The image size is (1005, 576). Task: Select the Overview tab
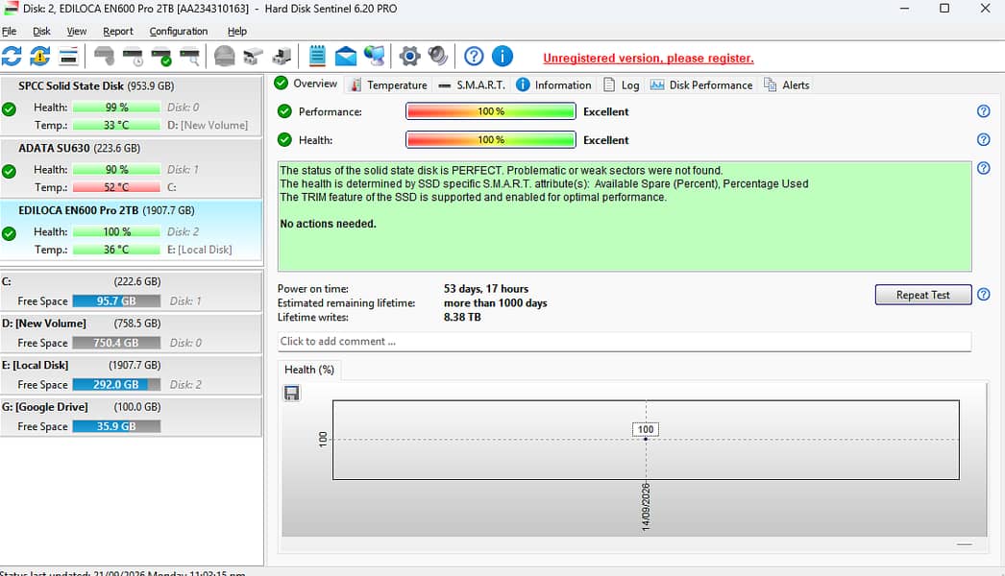[x=306, y=84]
